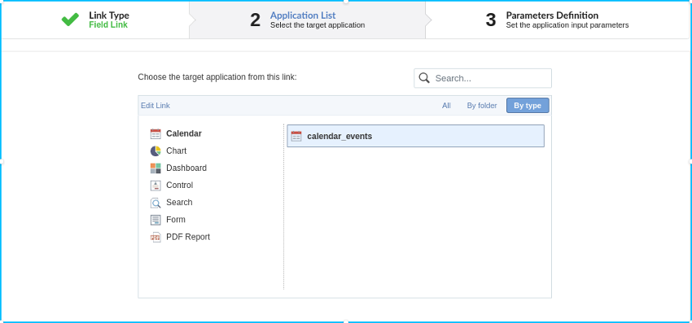Click the Dashboard tiles icon

[x=155, y=168]
